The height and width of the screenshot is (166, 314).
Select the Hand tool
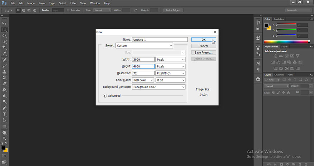pos(4,132)
